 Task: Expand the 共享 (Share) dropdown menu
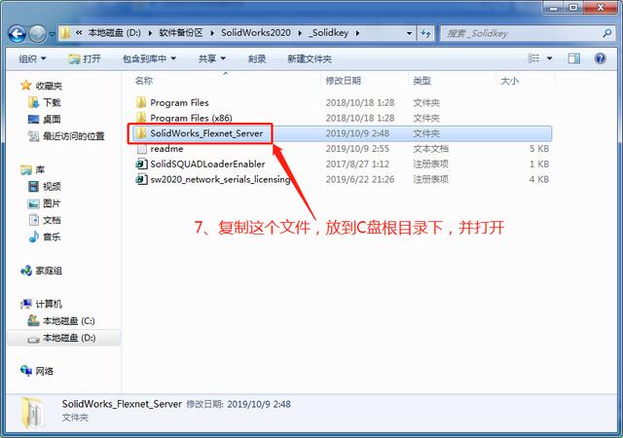210,58
